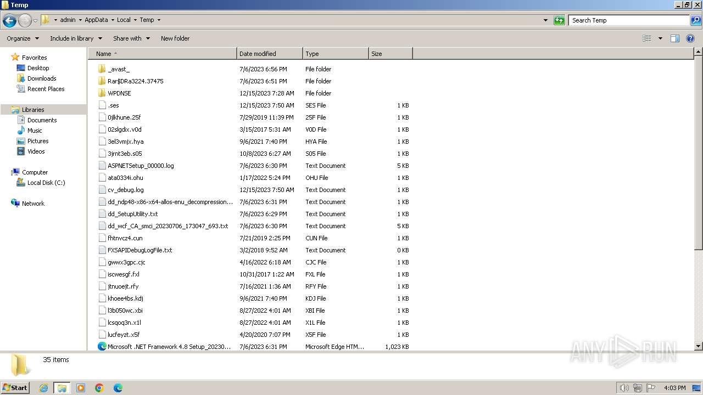
Task: Select file 3jrnt3eb.s05
Action: tap(125, 154)
